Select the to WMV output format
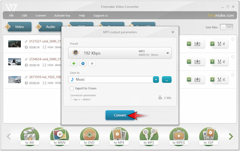The image size is (240, 151). [60, 136]
